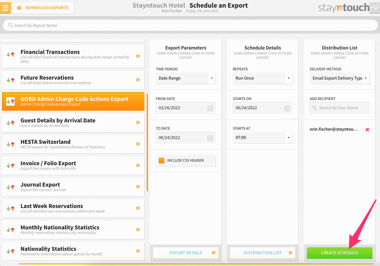The width and height of the screenshot is (380, 266).
Task: Open chevron for Journal Export
Action: pyautogui.click(x=138, y=187)
